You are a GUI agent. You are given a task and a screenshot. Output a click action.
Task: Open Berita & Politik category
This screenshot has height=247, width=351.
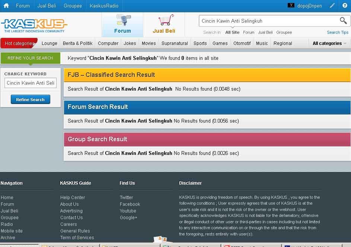tap(77, 43)
